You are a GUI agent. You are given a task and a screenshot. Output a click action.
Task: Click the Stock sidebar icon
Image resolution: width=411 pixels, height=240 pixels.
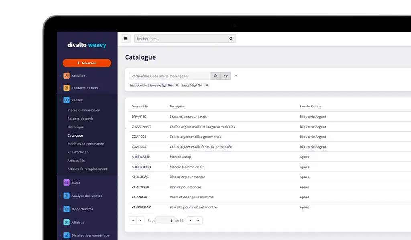pos(67,182)
